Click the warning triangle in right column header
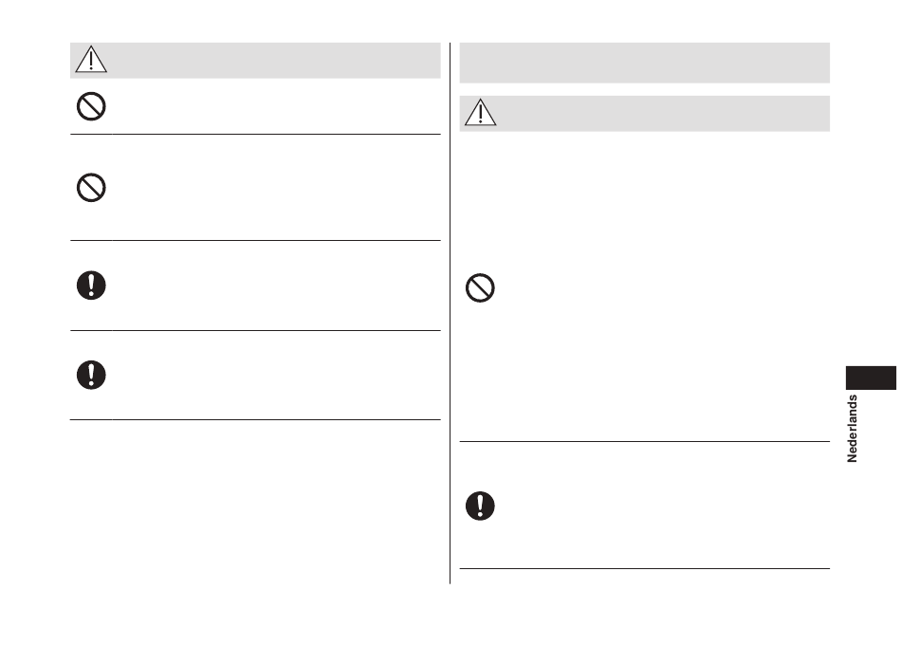 tap(481, 112)
